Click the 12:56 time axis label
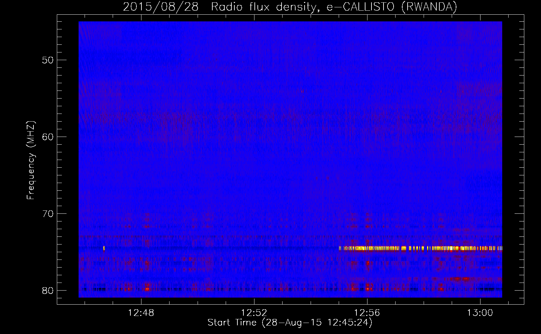This screenshot has width=541, height=334. 367,313
